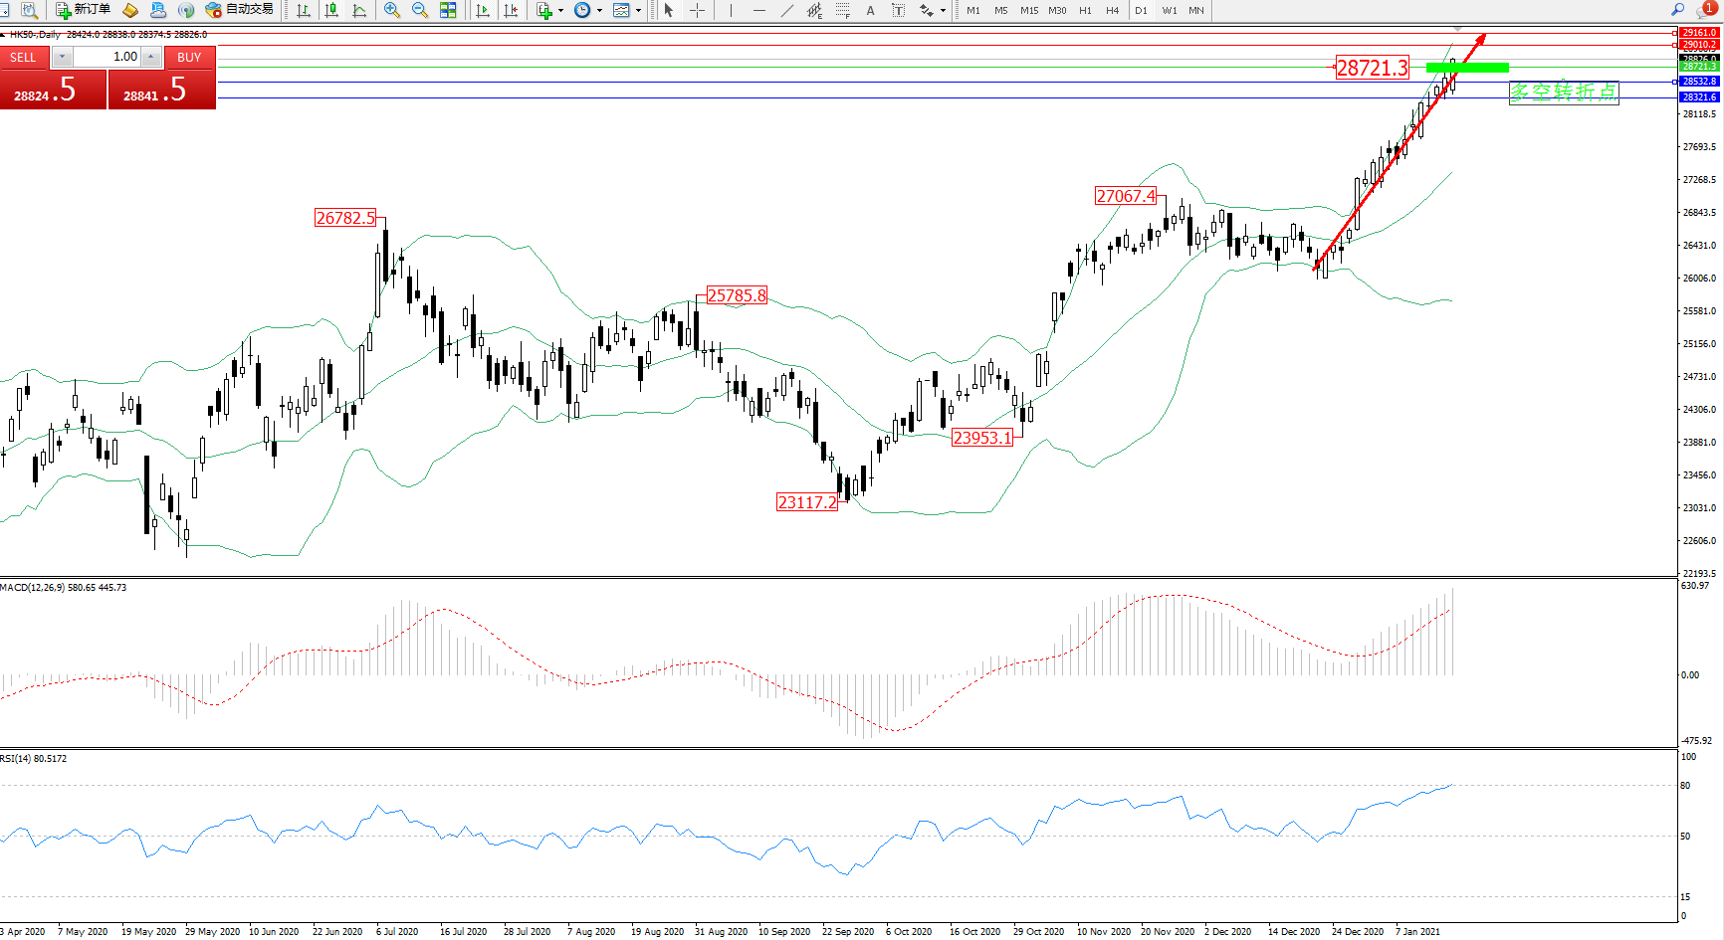Click the lot volume input field
Screen dimensions: 1724x940
(108, 57)
